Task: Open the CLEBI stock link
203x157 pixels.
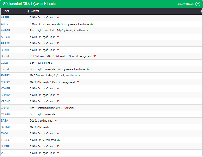Action: (5, 63)
